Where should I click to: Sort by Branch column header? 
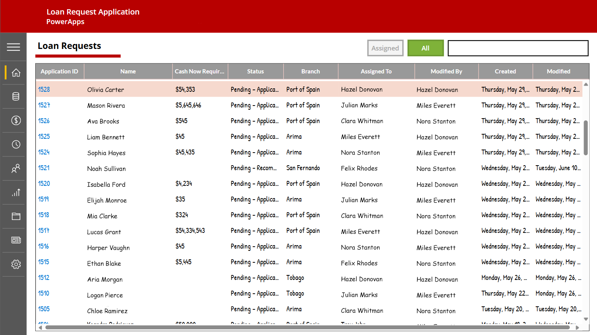(311, 72)
